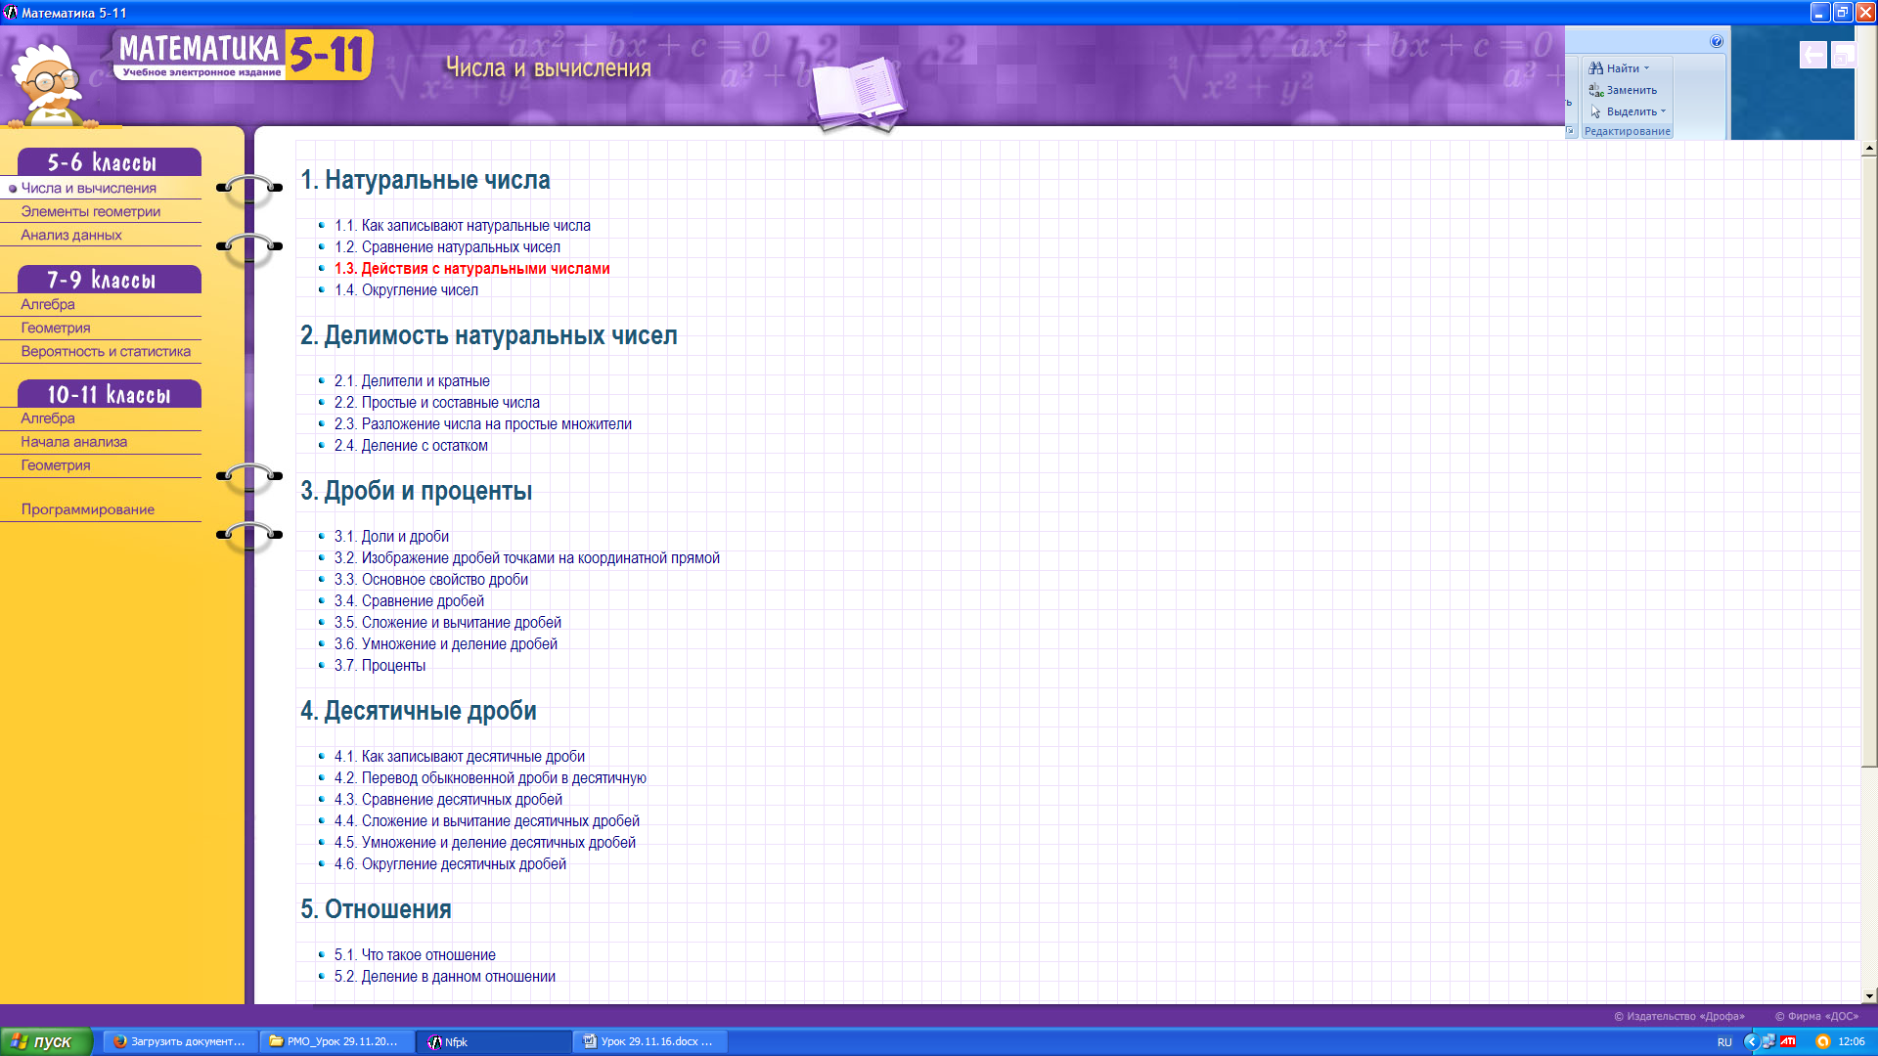Open 4.2. Перевод обыкновенной дроби в десятичную
The height and width of the screenshot is (1056, 1878).
[490, 777]
